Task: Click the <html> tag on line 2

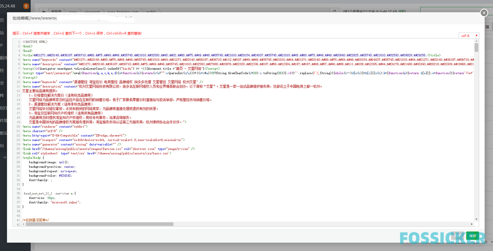Action: (x=27, y=46)
